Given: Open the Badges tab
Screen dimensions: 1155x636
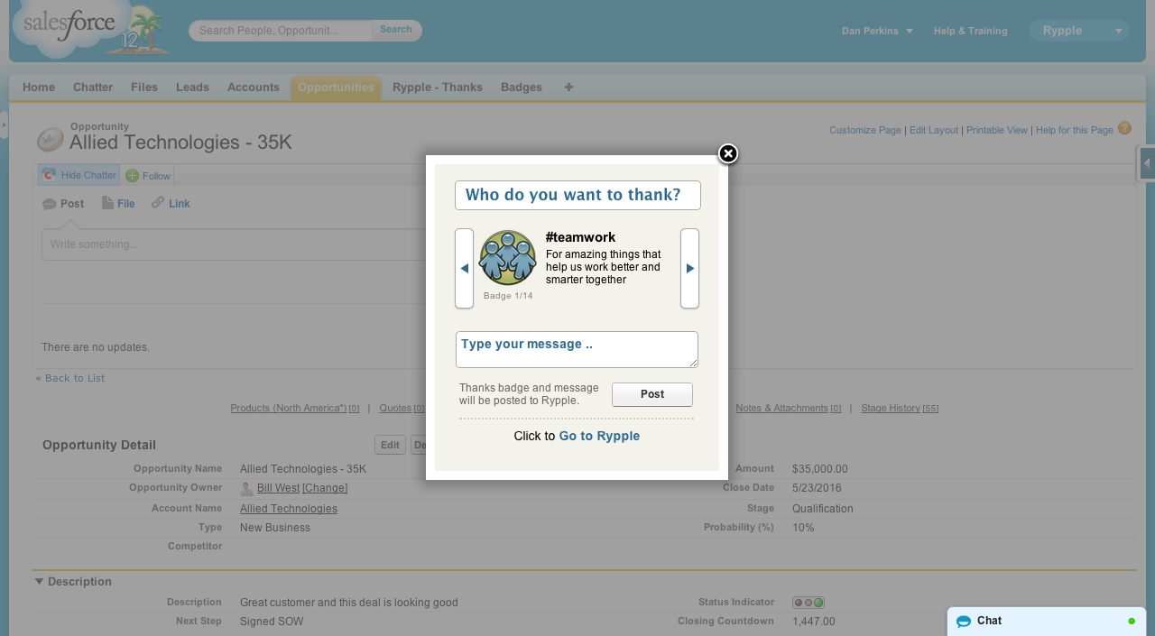Looking at the screenshot, I should (522, 88).
